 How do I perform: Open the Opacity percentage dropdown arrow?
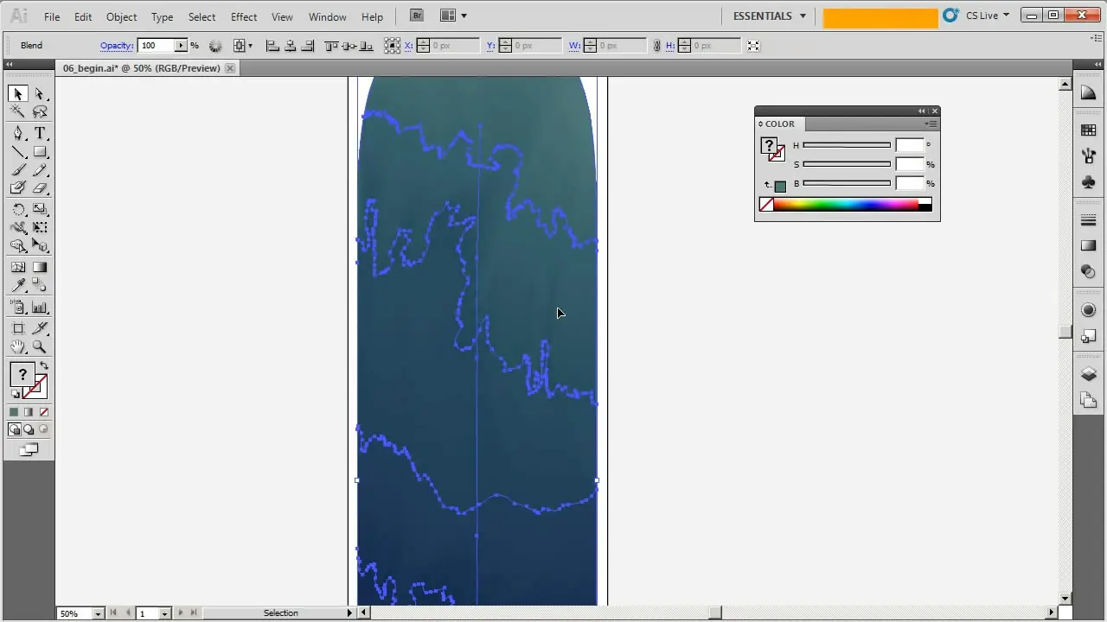coord(181,46)
